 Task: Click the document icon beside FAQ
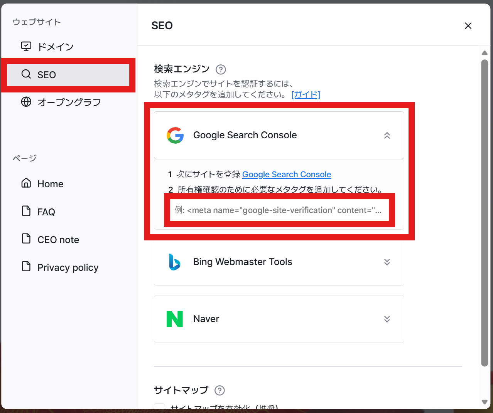pyautogui.click(x=26, y=211)
